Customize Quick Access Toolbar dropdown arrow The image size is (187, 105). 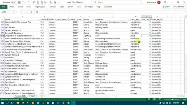click(x=59, y=2)
